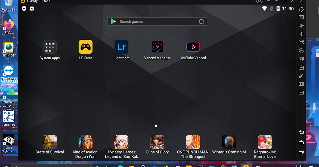This screenshot has width=319, height=167.
Task: Select the TeamViewer desktop shortcut
Action: coord(9,73)
